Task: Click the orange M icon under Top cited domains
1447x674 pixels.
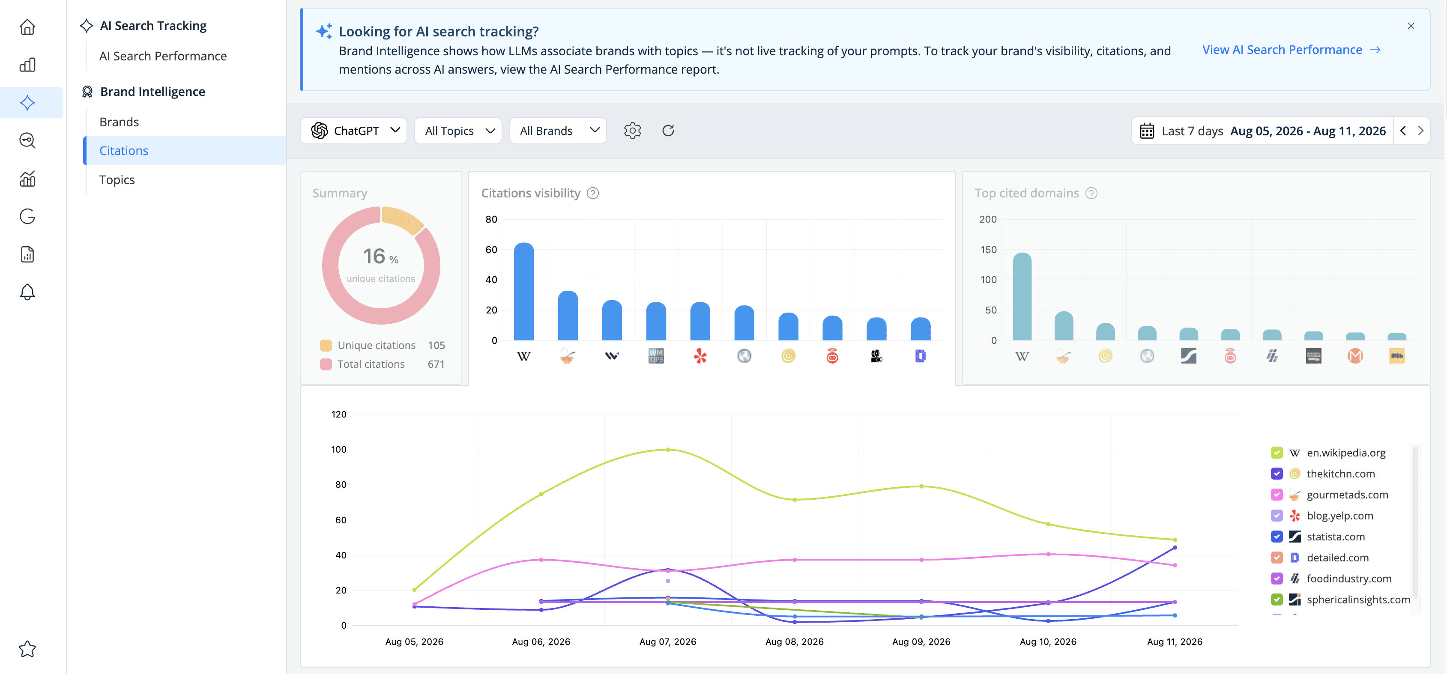Action: [x=1355, y=356]
